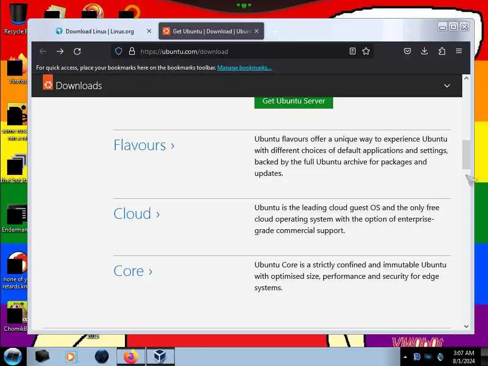
Task: Open media player icon in taskbar
Action: click(x=71, y=356)
